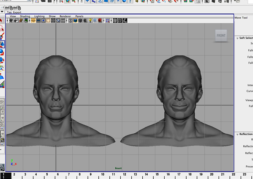The height and width of the screenshot is (179, 253).
Task: Click the Show Manipulator tool icon
Action: [2, 84]
